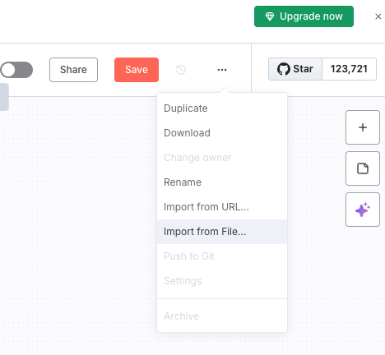Toggle the workflow active switch
The width and height of the screenshot is (385, 355).
pos(16,70)
